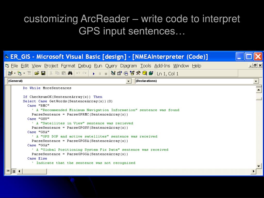This screenshot has width=264, height=198.
Task: Open the Visual Component Manager icon
Action: pos(151,73)
